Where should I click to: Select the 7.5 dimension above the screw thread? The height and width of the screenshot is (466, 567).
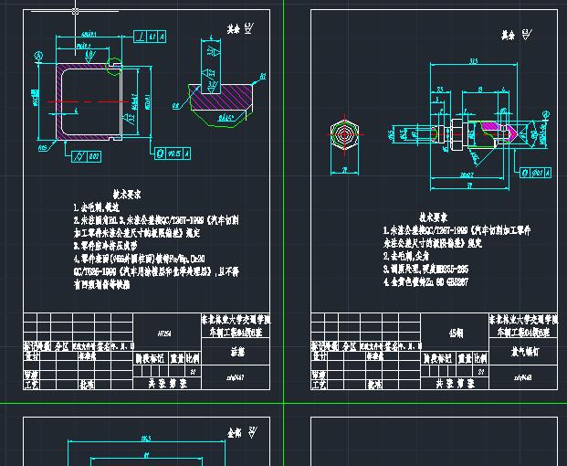pyautogui.click(x=440, y=90)
